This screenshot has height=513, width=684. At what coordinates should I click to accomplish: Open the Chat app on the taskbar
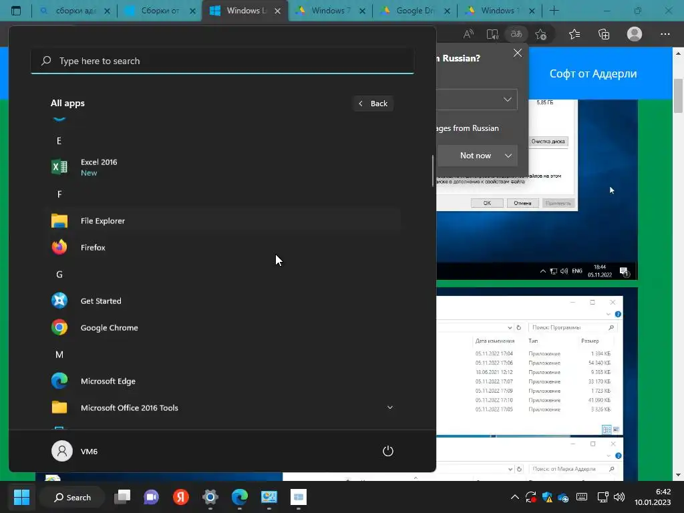[x=152, y=497]
